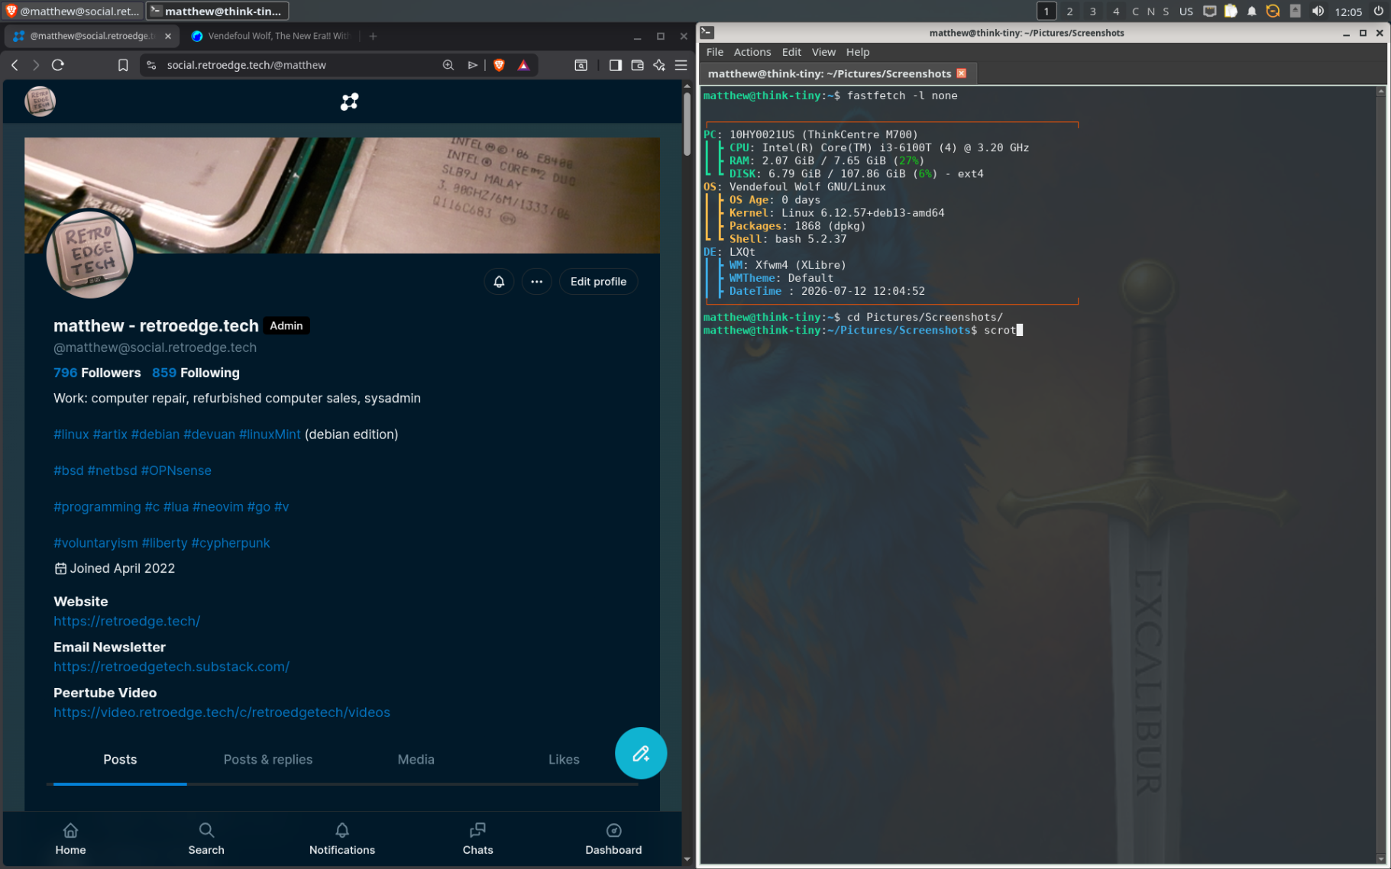Viewport: 1391px width, 869px height.
Task: Open US keyboard layout indicator
Action: 1186,11
